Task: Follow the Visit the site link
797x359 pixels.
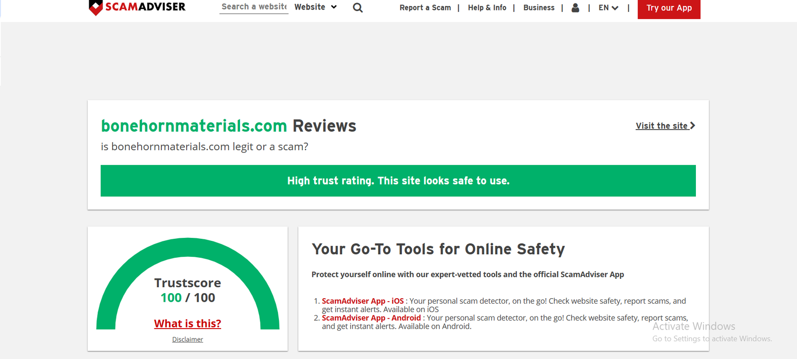Action: (665, 126)
